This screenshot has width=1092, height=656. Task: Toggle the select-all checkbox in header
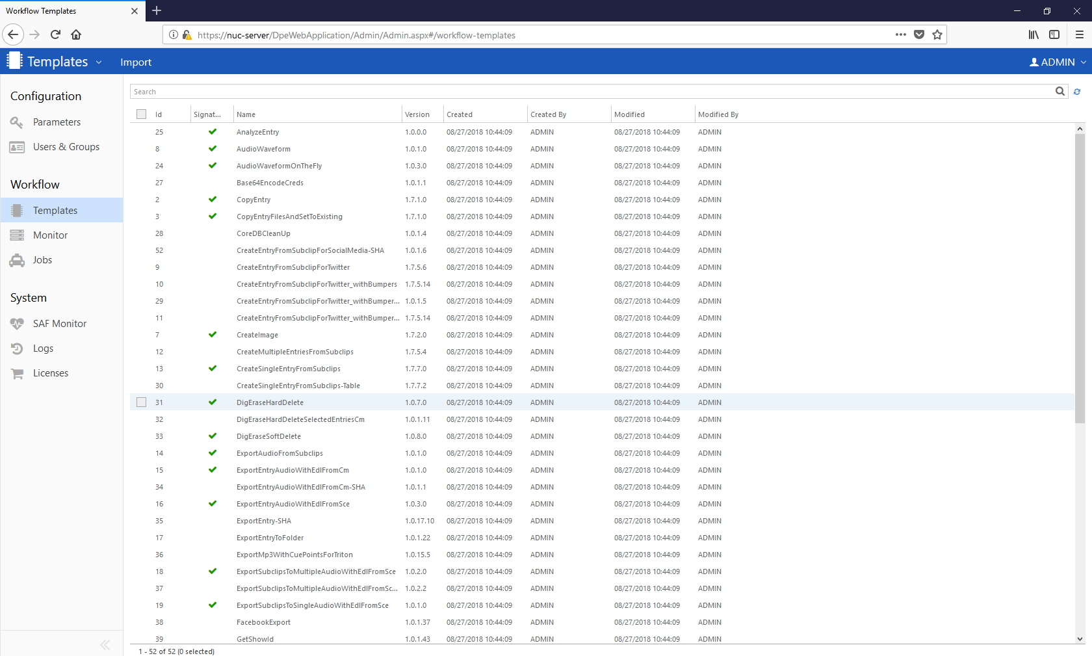[142, 114]
